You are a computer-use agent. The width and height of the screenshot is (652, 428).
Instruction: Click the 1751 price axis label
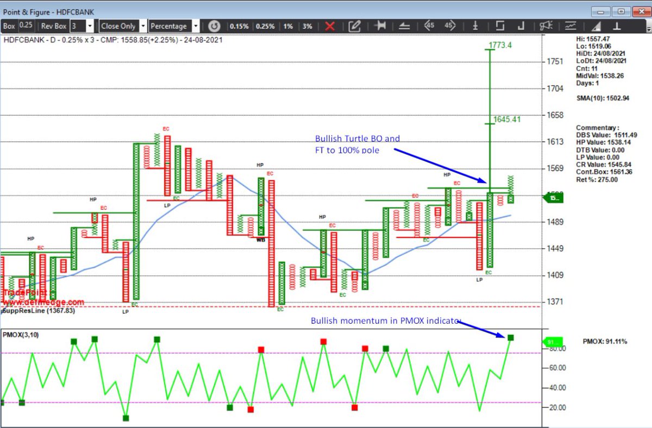[555, 61]
